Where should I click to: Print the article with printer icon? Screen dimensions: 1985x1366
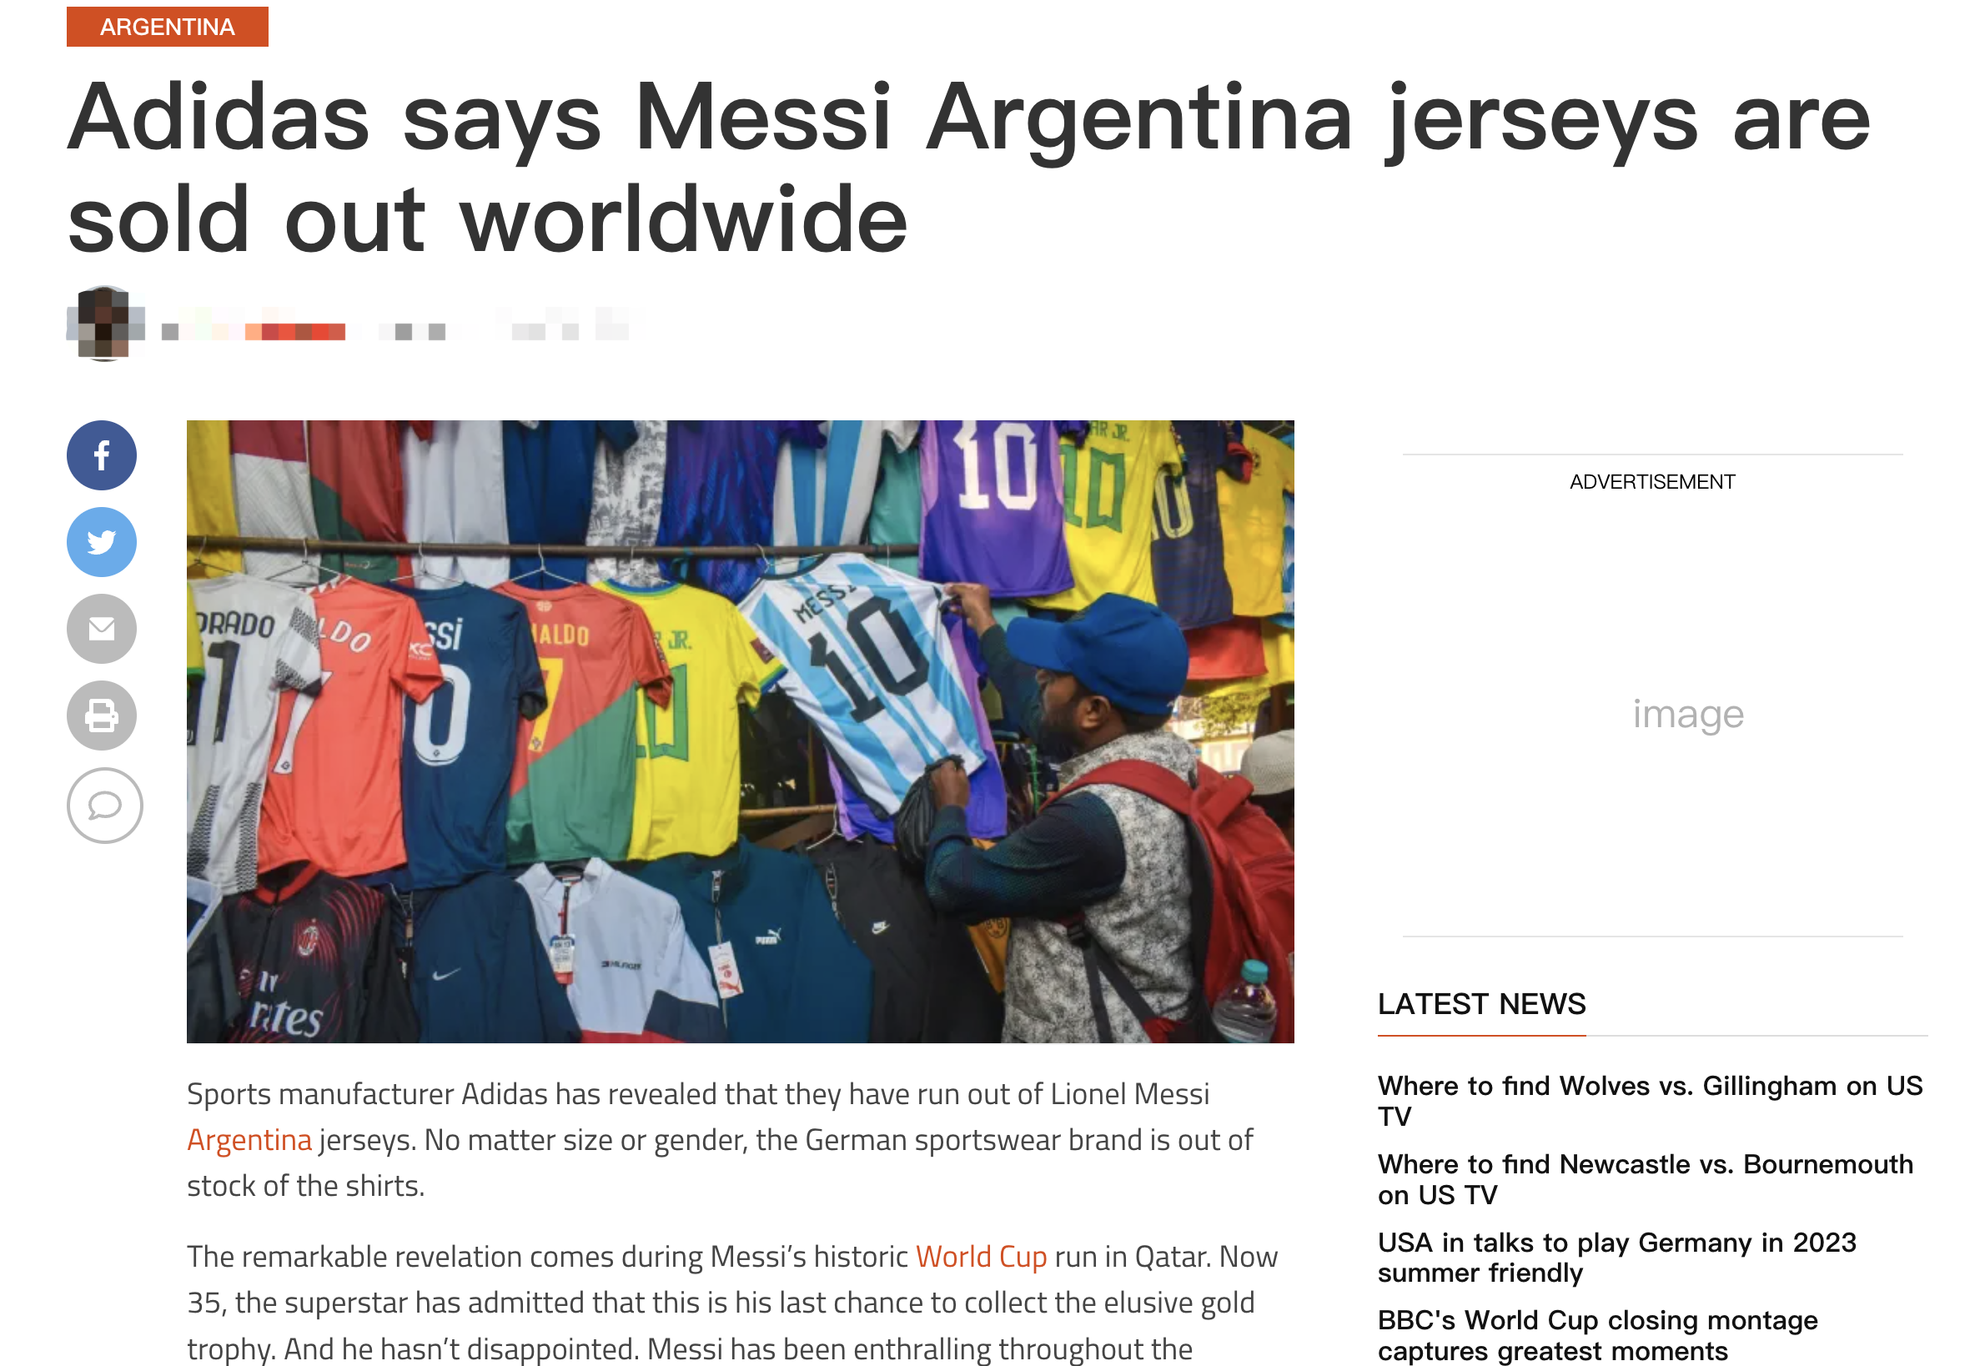point(102,716)
